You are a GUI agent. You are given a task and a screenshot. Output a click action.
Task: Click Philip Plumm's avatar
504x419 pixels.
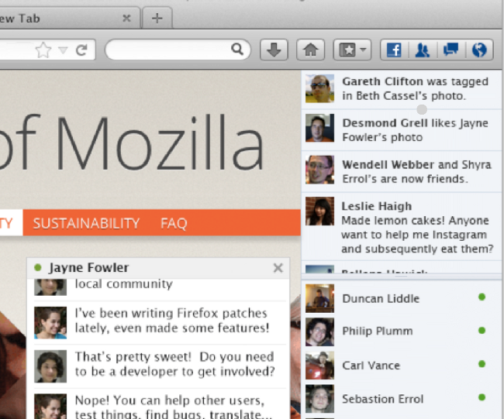click(319, 331)
